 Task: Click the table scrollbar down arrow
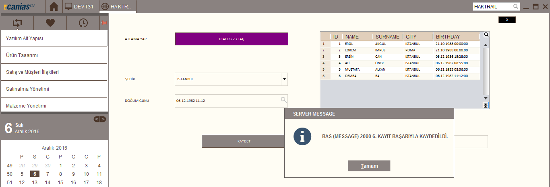(x=486, y=98)
